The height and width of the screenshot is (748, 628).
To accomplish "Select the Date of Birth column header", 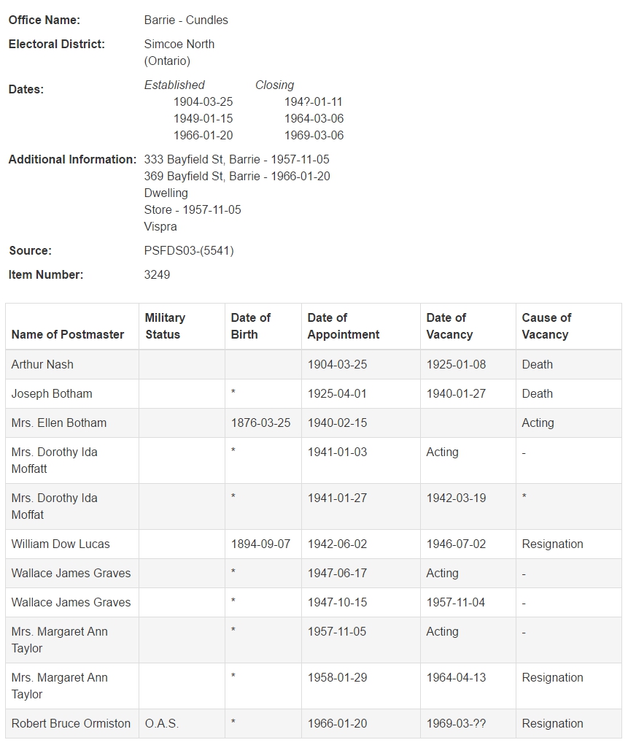I will click(250, 326).
